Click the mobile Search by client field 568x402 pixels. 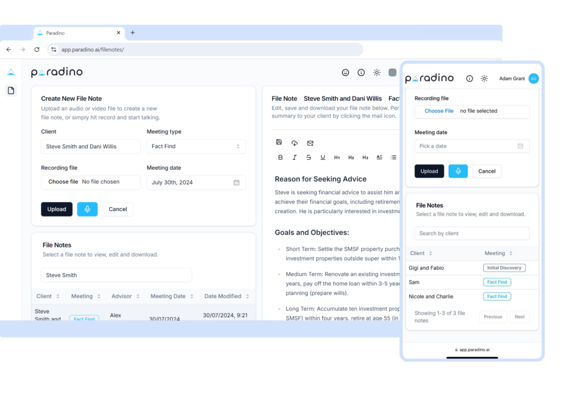tap(471, 234)
